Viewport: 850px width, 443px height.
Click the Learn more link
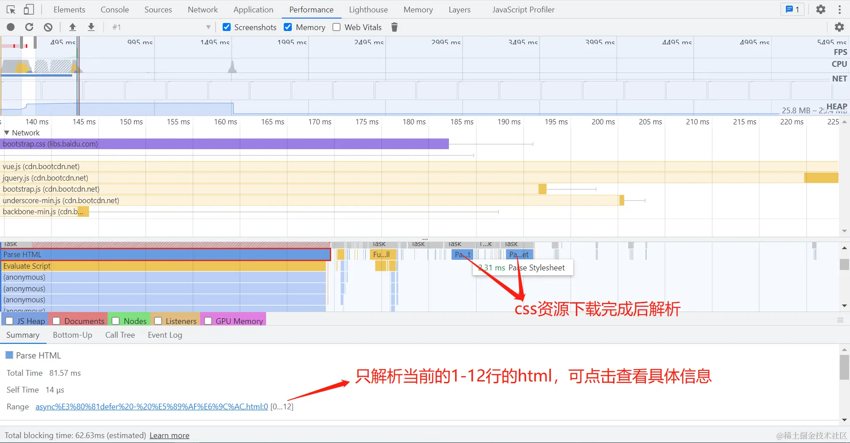[x=169, y=435]
